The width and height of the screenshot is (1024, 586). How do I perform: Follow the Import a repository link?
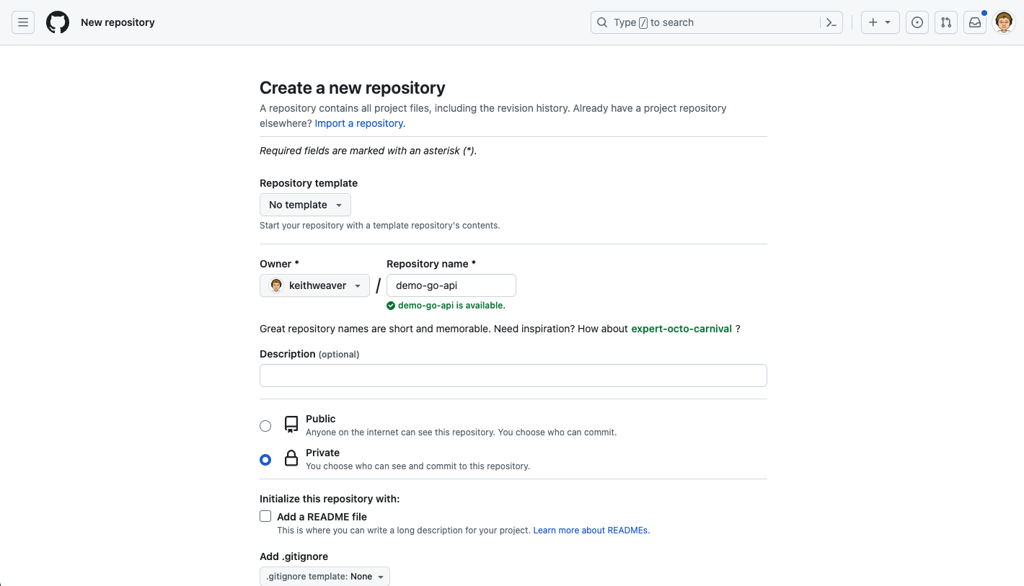[x=360, y=123]
